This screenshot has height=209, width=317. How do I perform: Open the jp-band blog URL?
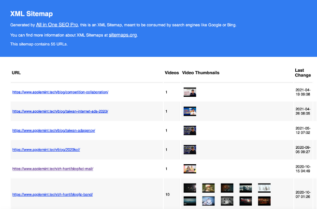pyautogui.click(x=52, y=195)
